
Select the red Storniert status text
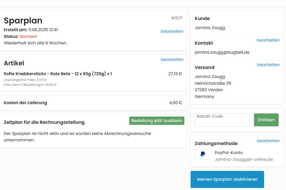[x=28, y=36]
